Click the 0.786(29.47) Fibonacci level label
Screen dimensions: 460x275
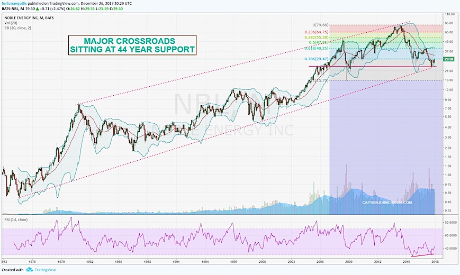pyautogui.click(x=316, y=59)
